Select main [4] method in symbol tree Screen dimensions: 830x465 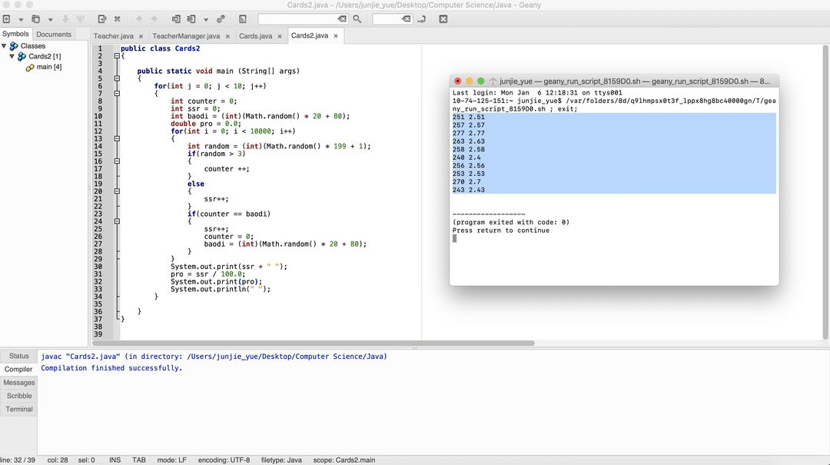[x=48, y=67]
